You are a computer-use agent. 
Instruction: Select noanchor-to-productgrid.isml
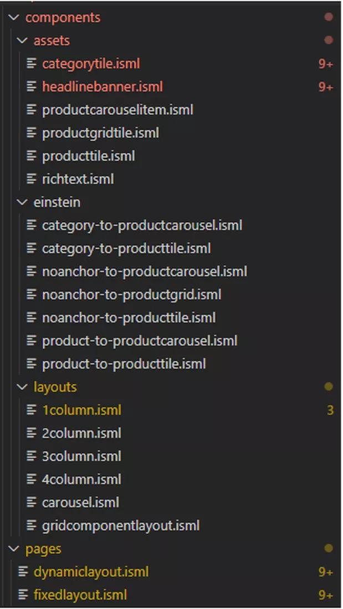click(x=132, y=295)
